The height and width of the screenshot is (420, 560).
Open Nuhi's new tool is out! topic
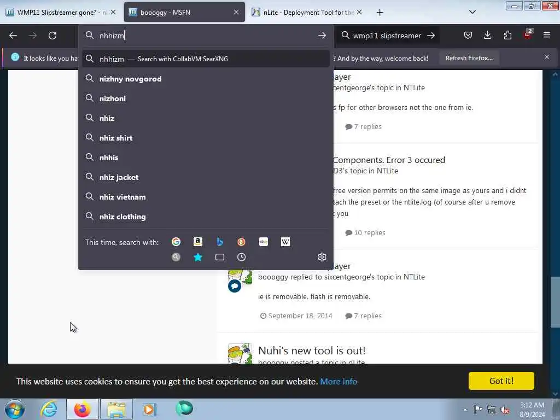coord(311,351)
